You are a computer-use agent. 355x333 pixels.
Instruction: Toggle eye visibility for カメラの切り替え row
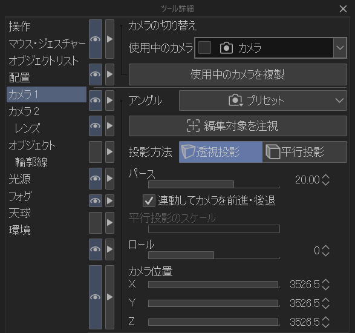96,39
